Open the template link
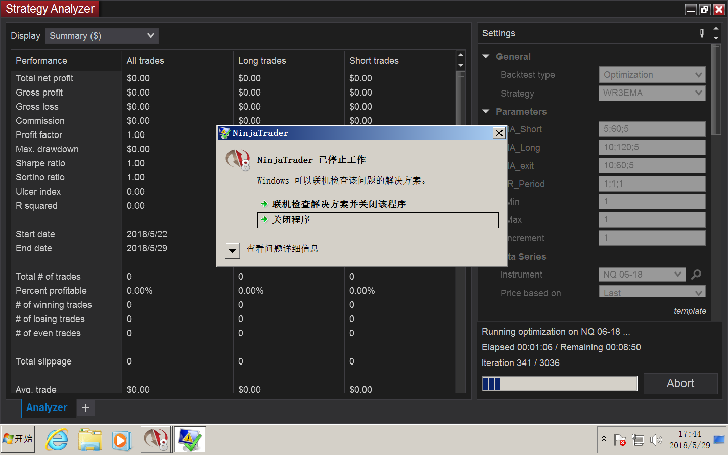Viewport: 728px width, 455px height. 690,311
